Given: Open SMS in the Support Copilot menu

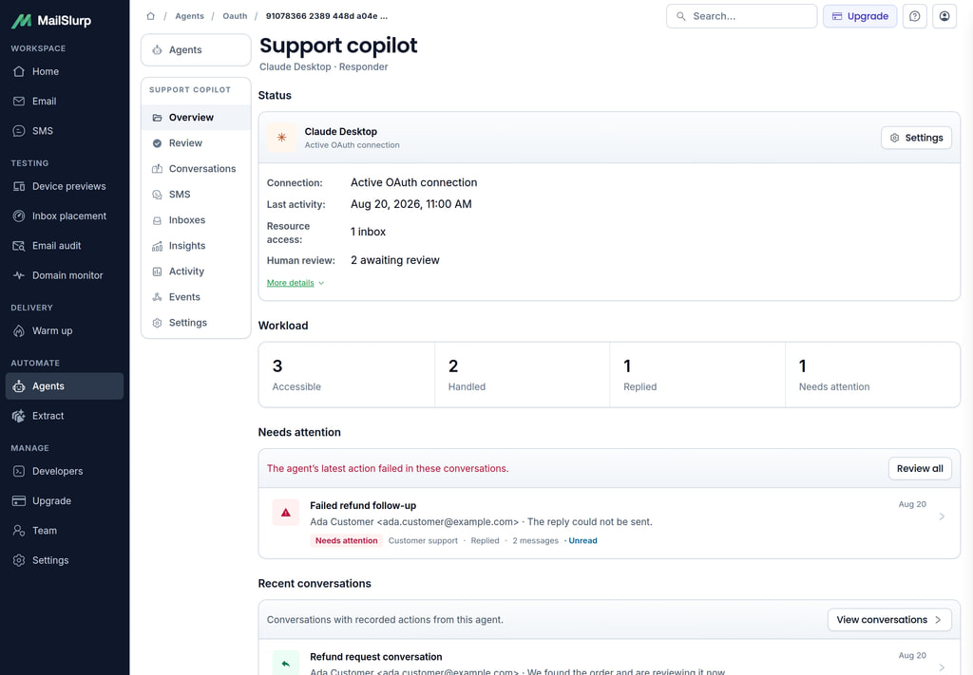Looking at the screenshot, I should (x=196, y=195).
